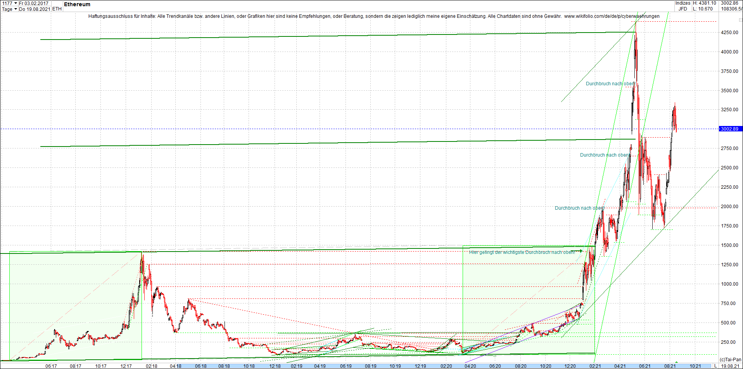
Task: Select the ETH ticker symbol
Action: (x=57, y=9)
